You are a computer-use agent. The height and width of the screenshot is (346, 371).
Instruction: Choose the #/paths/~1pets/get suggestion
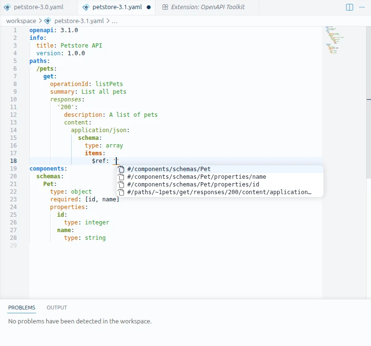220,192
